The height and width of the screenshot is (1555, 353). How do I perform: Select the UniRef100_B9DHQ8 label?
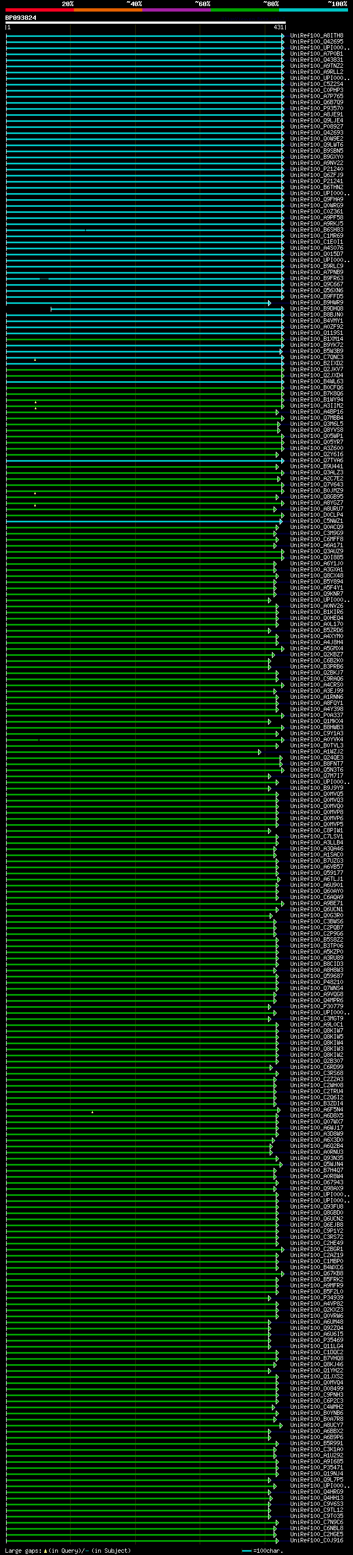[317, 309]
